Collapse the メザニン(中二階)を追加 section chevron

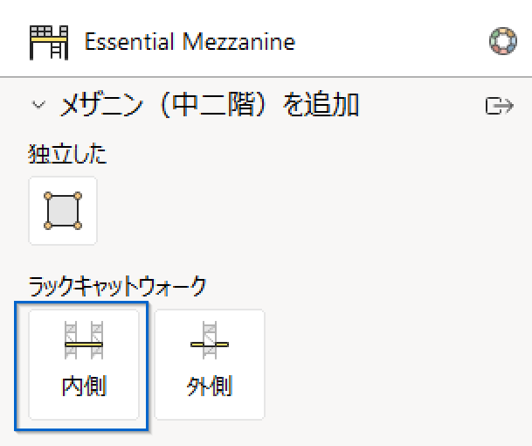click(x=38, y=105)
